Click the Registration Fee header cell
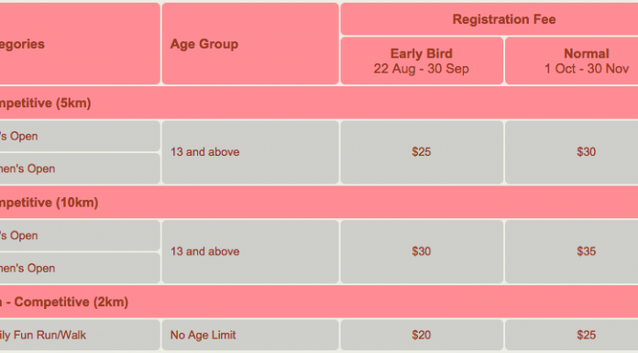638x353 pixels. click(x=489, y=19)
